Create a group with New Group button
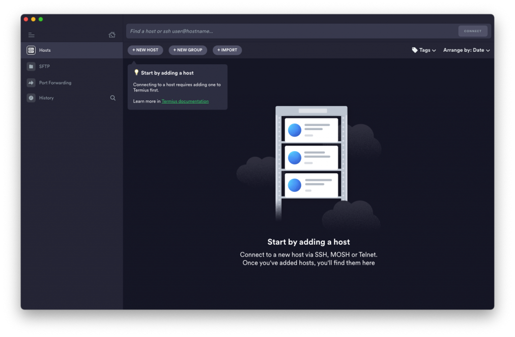 pyautogui.click(x=188, y=50)
